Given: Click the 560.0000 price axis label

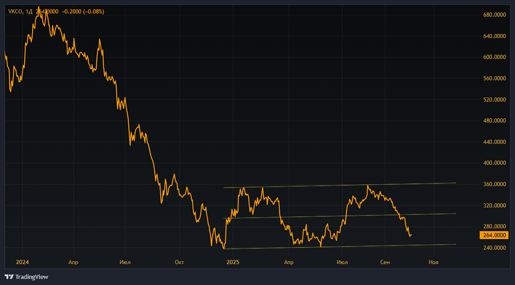Looking at the screenshot, I should point(494,78).
